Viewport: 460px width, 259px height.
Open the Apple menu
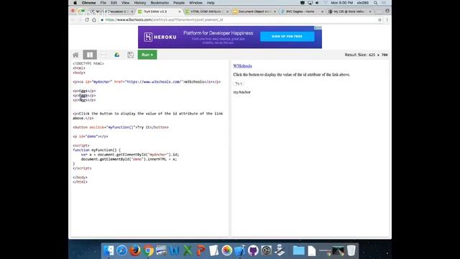(75, 3)
